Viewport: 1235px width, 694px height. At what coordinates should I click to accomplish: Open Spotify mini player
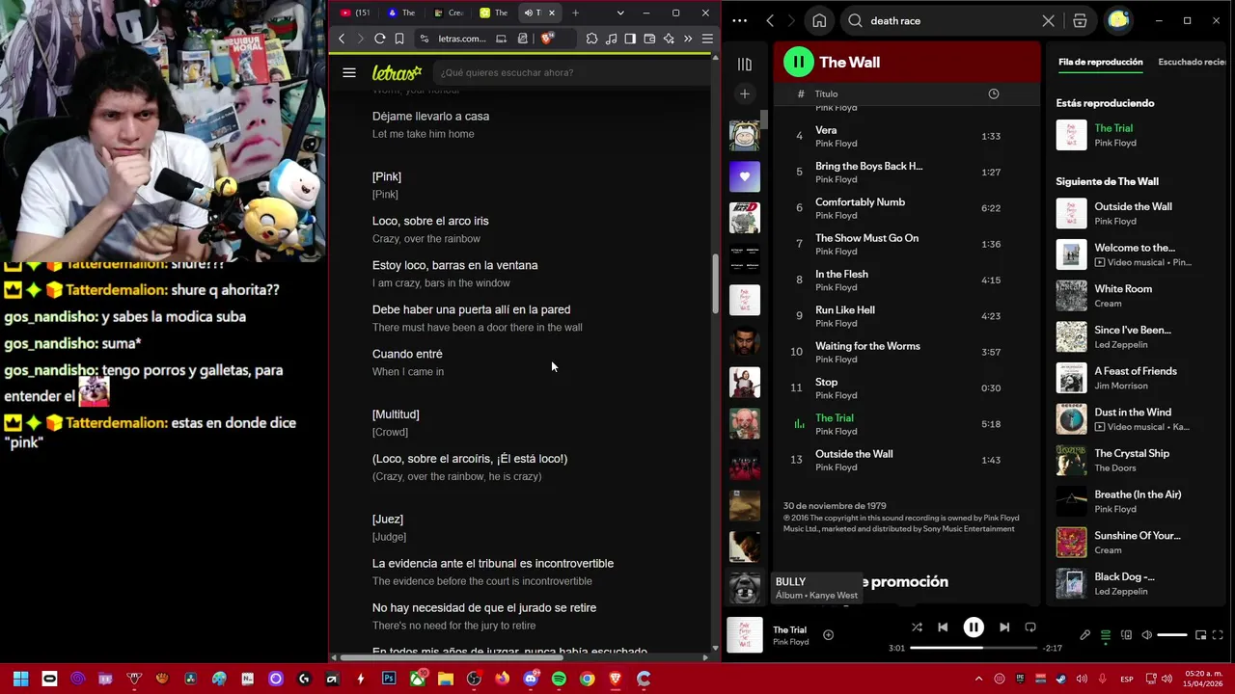tap(1200, 635)
